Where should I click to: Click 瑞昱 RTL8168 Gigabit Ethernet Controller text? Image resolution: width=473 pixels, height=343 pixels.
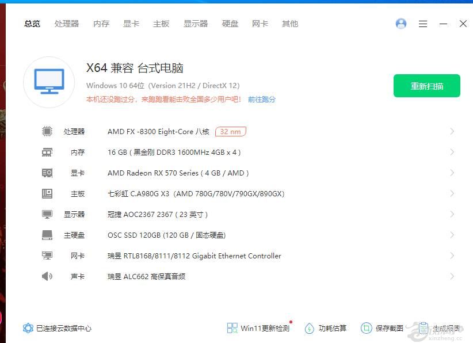pos(194,256)
